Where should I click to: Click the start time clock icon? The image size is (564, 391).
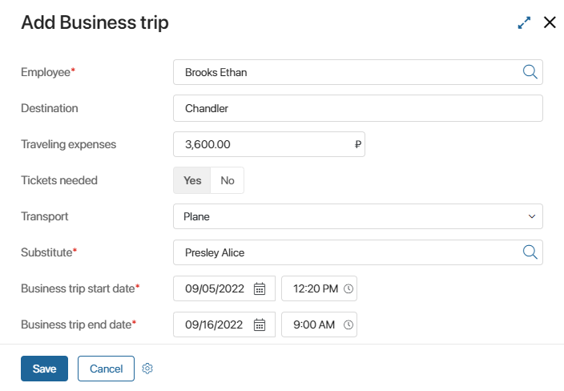click(348, 288)
